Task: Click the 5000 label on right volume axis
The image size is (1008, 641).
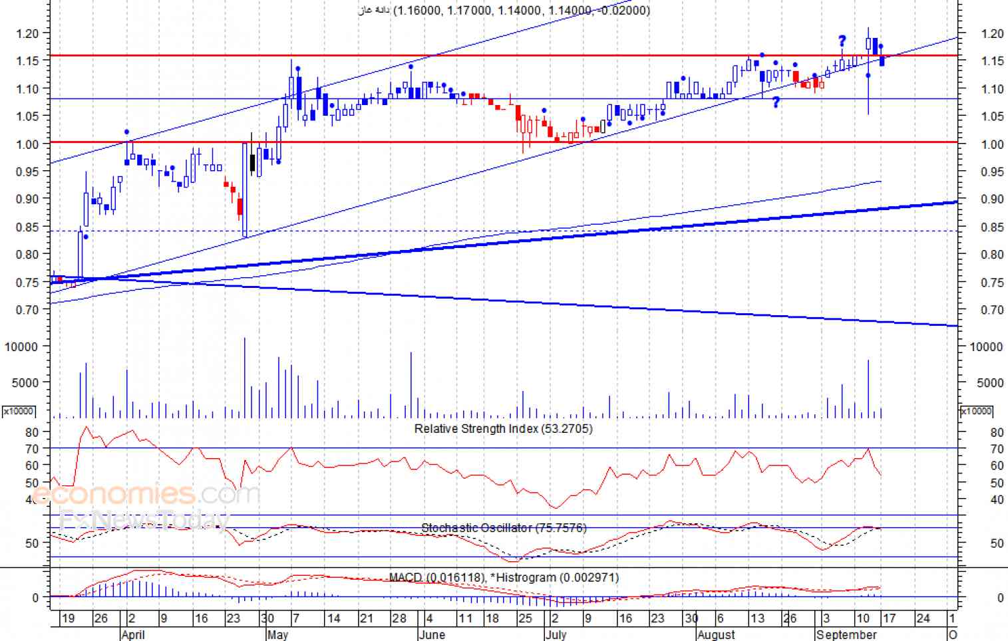Action: click(990, 383)
